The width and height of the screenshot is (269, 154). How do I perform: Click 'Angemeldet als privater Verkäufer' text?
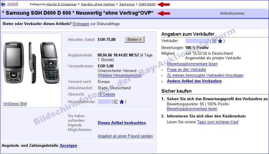pos(213,58)
